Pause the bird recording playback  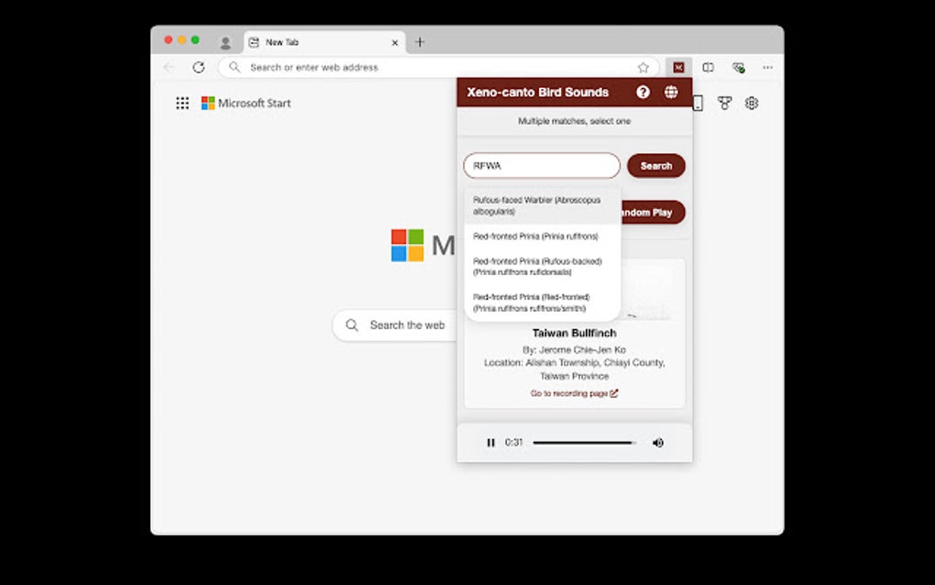click(x=490, y=443)
